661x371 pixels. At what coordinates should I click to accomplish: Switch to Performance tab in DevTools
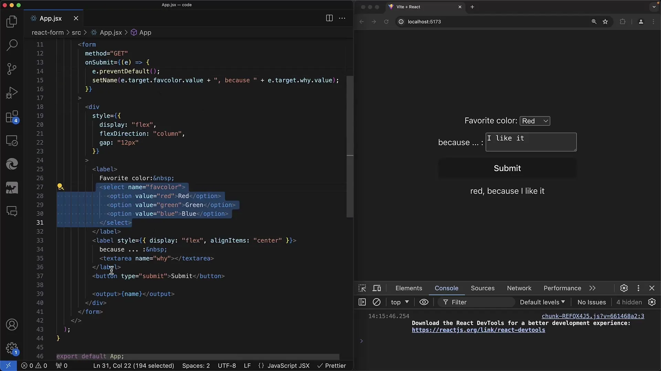562,288
